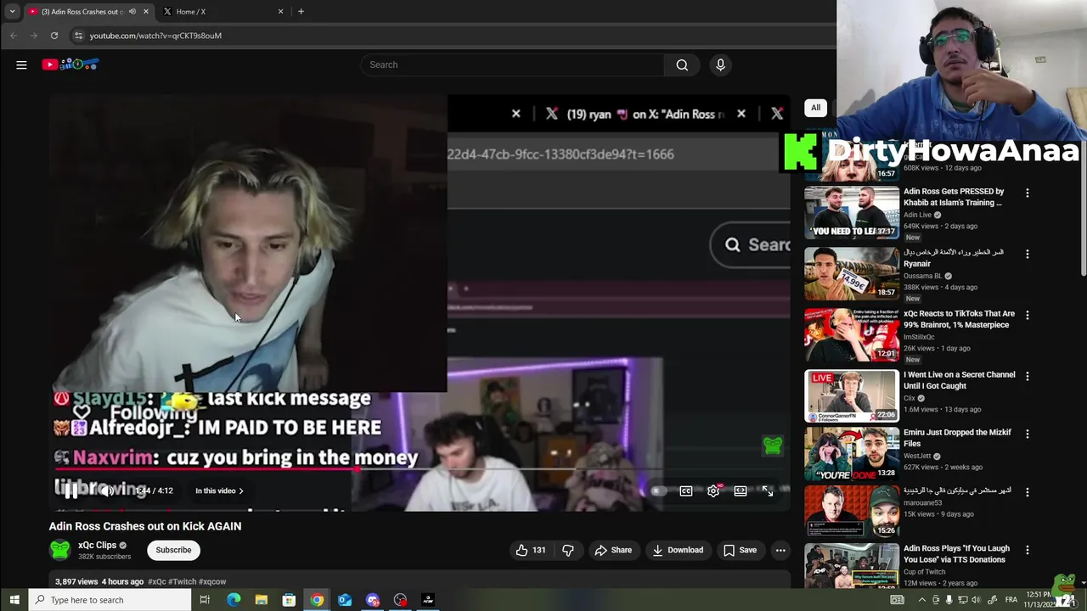Download the video

pos(678,550)
